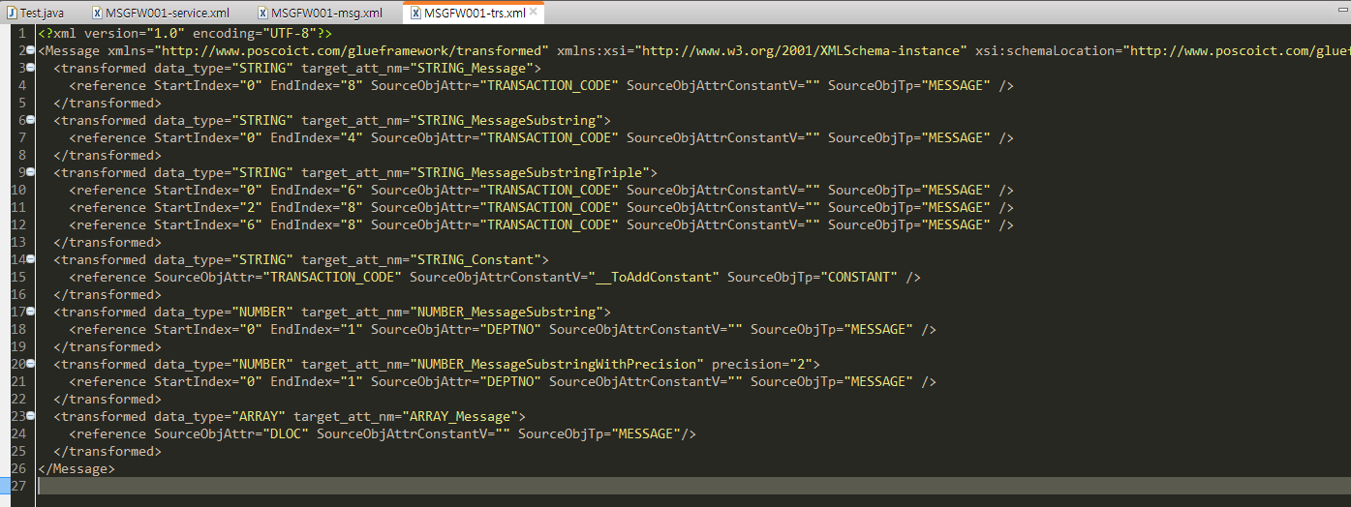Image resolution: width=1351 pixels, height=507 pixels.
Task: Click line number 27 in the gutter
Action: (18, 486)
